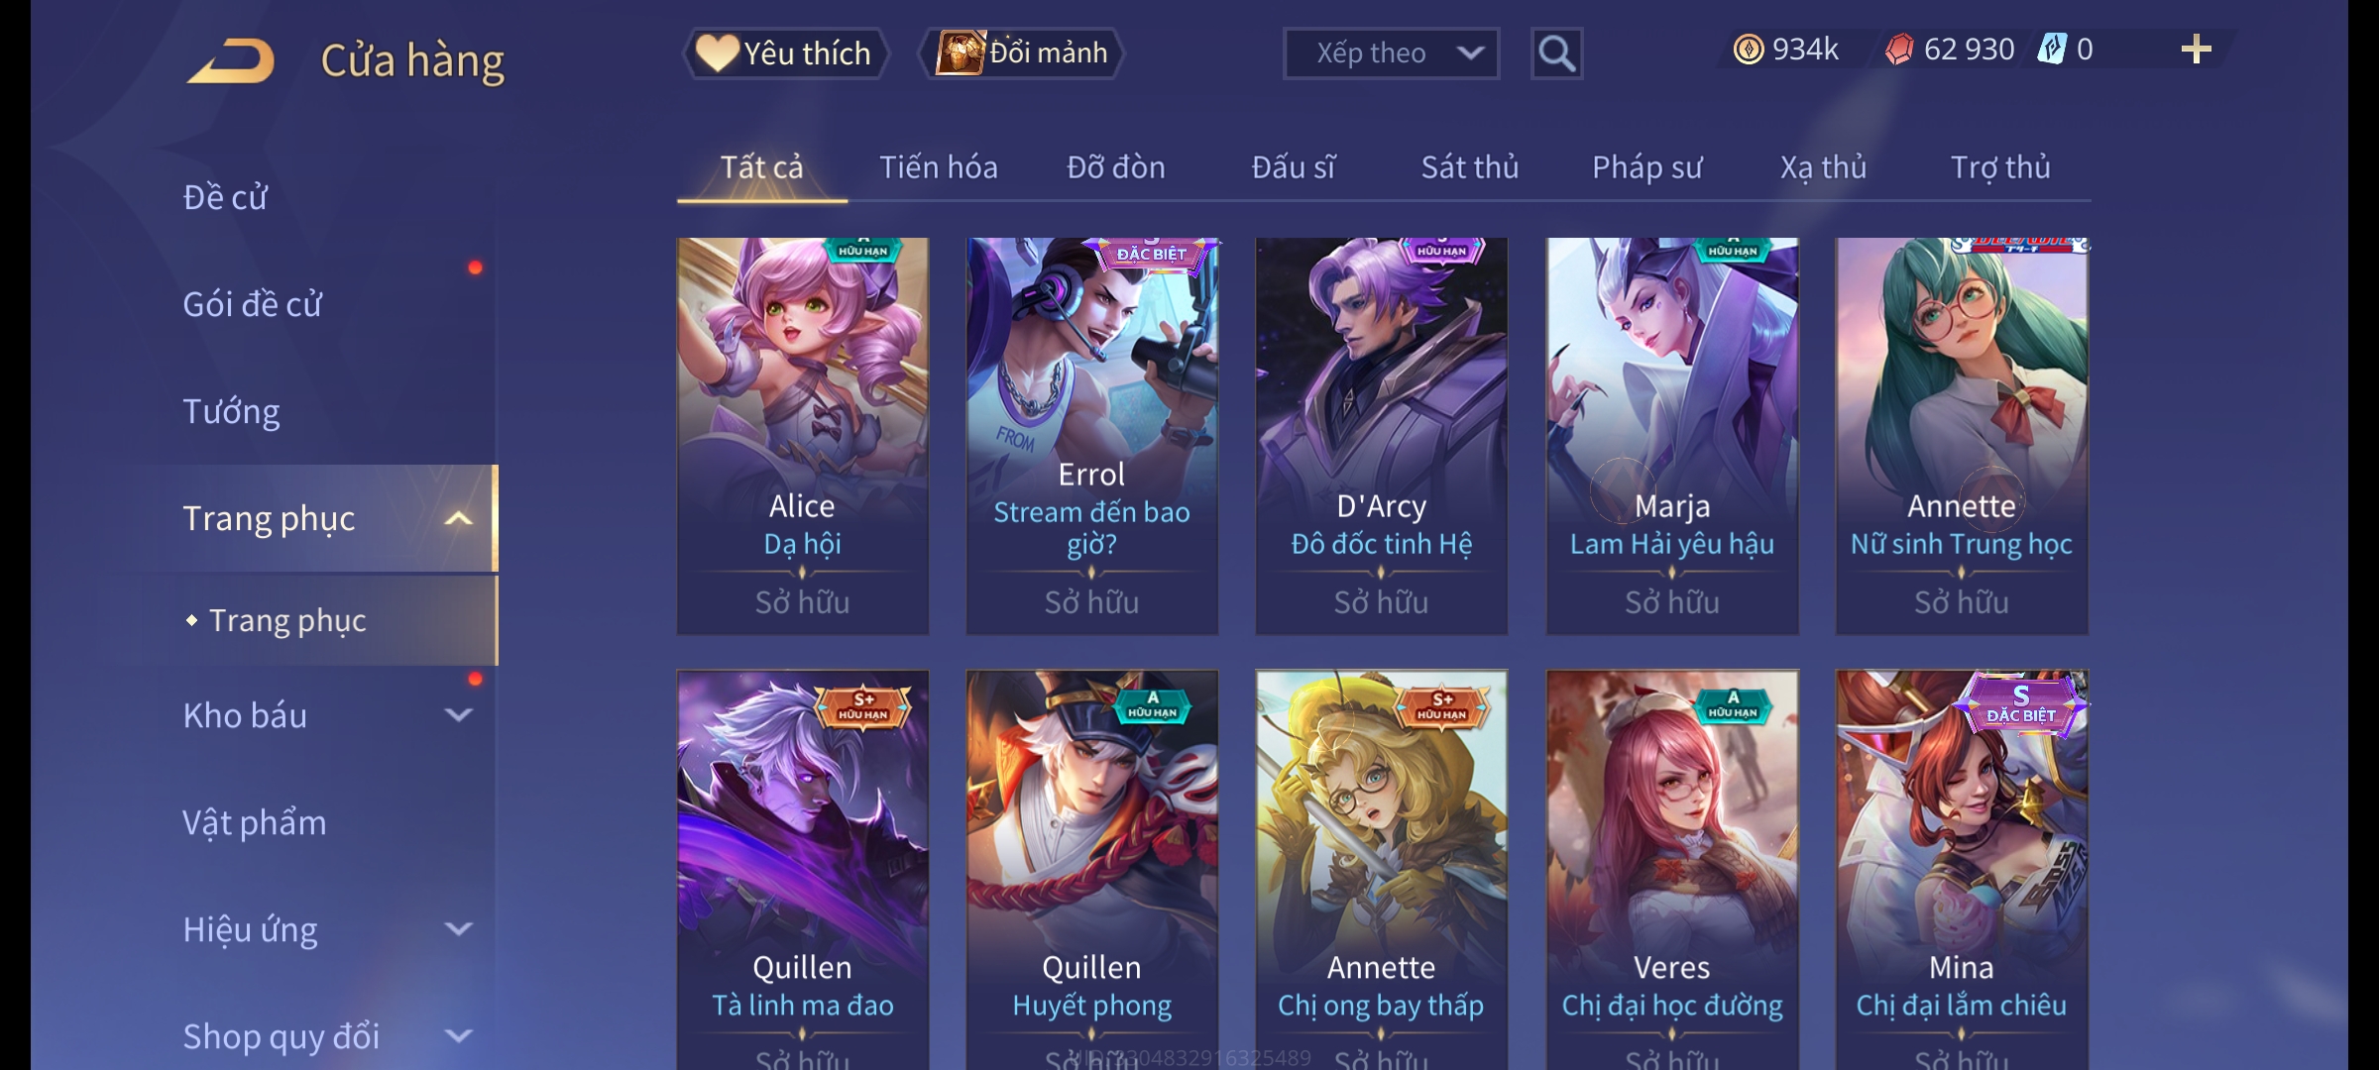The width and height of the screenshot is (2379, 1070).
Task: Collapse the Trang phục sidebar section
Action: tap(458, 518)
